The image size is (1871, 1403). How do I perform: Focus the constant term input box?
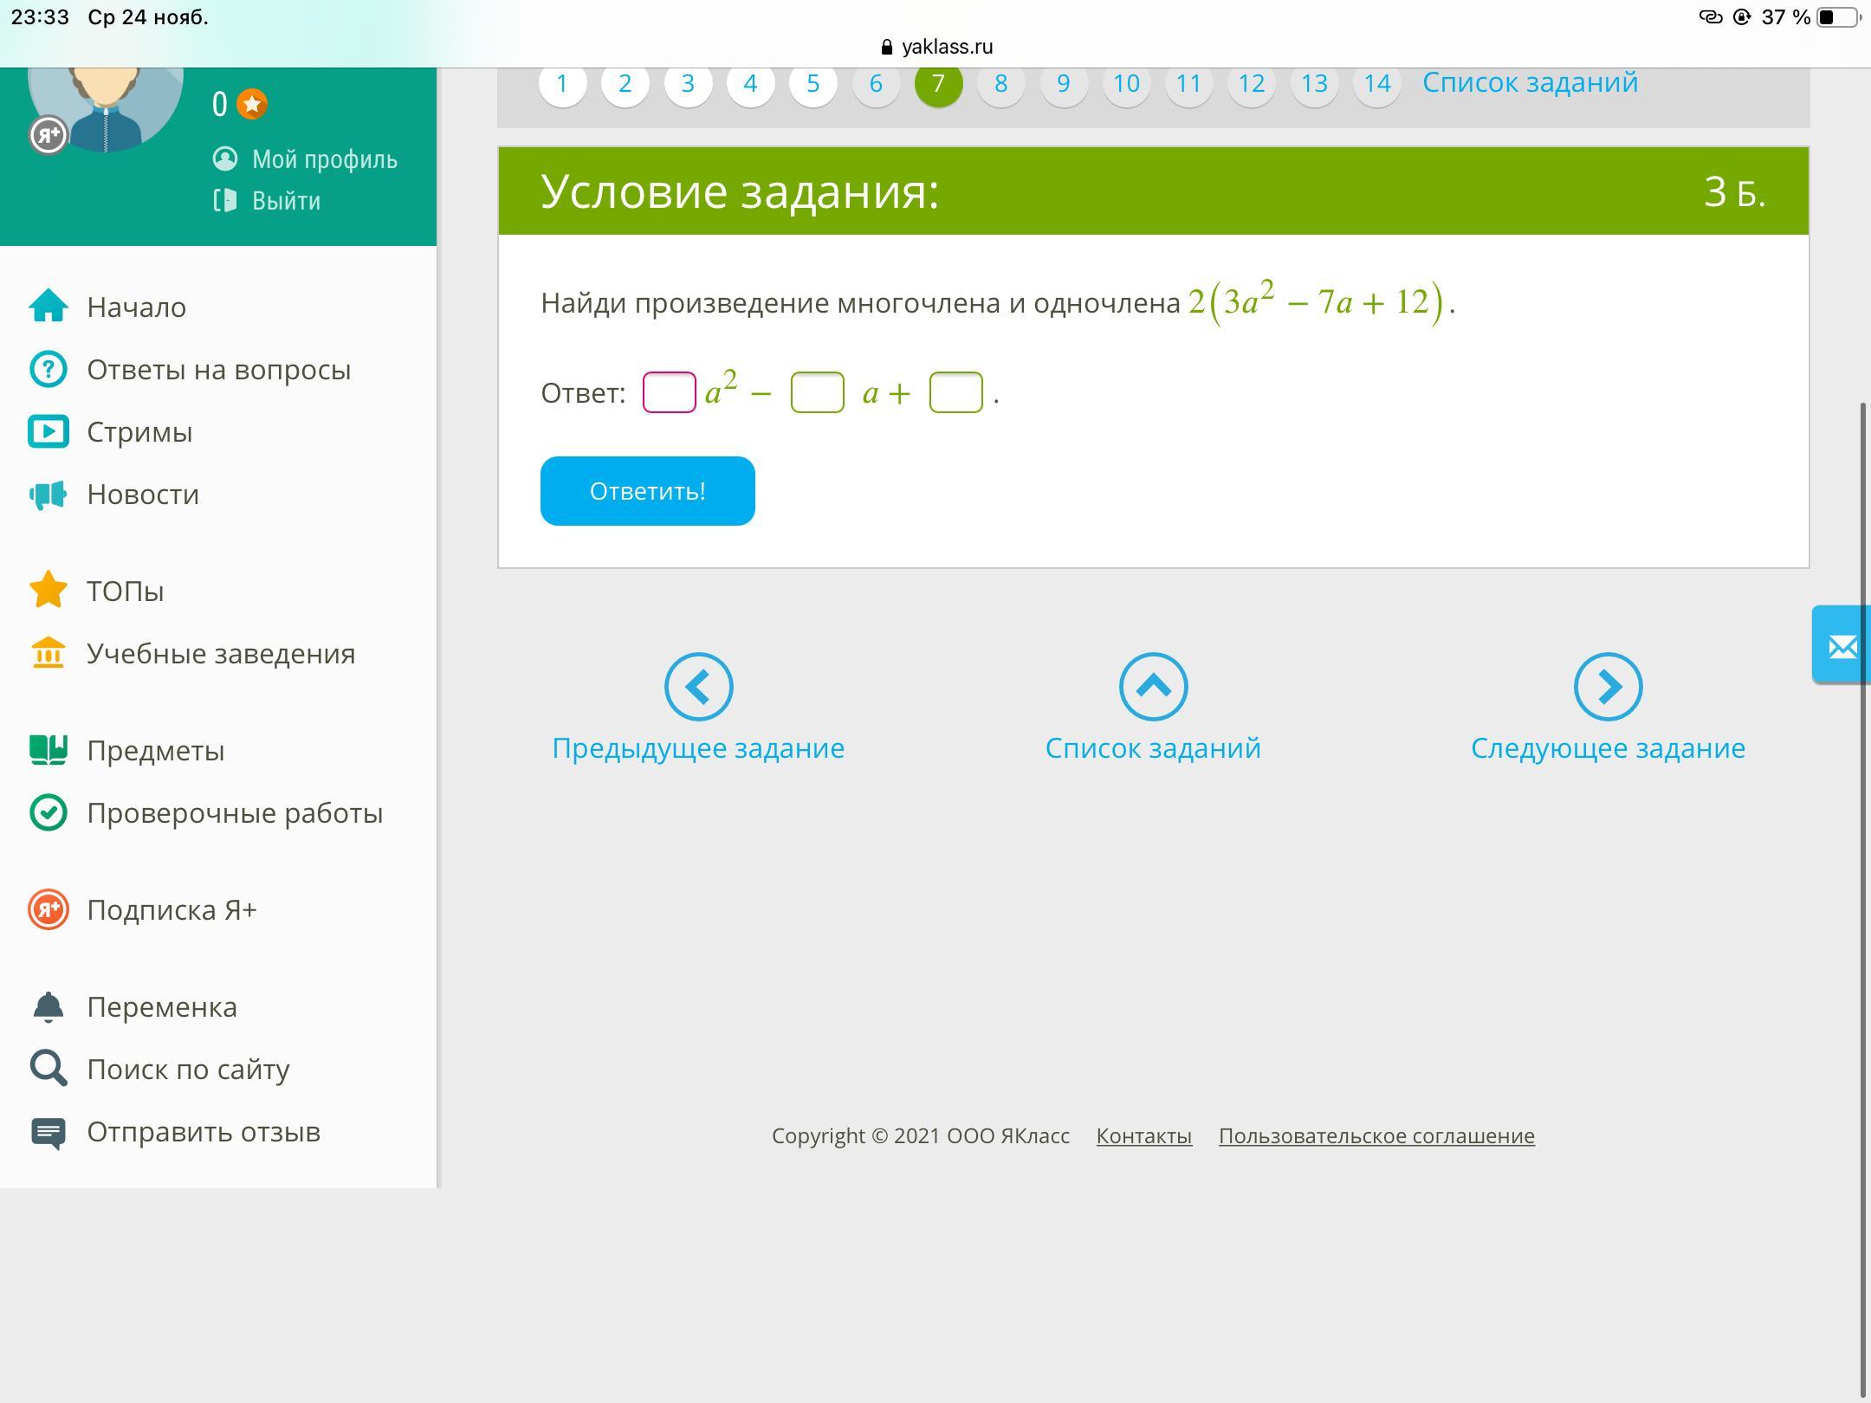click(x=955, y=392)
